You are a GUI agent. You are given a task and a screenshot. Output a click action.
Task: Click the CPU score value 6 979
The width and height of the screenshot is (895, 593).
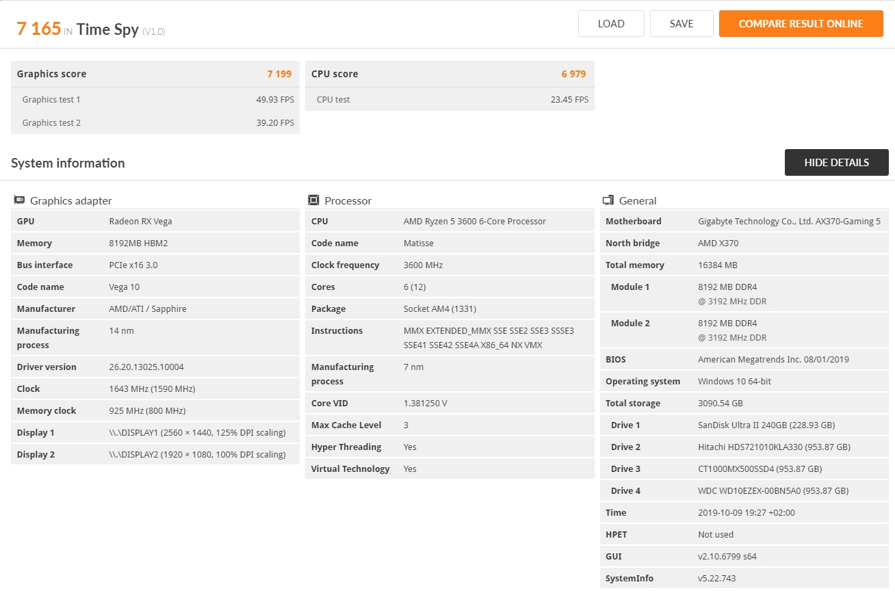point(573,74)
